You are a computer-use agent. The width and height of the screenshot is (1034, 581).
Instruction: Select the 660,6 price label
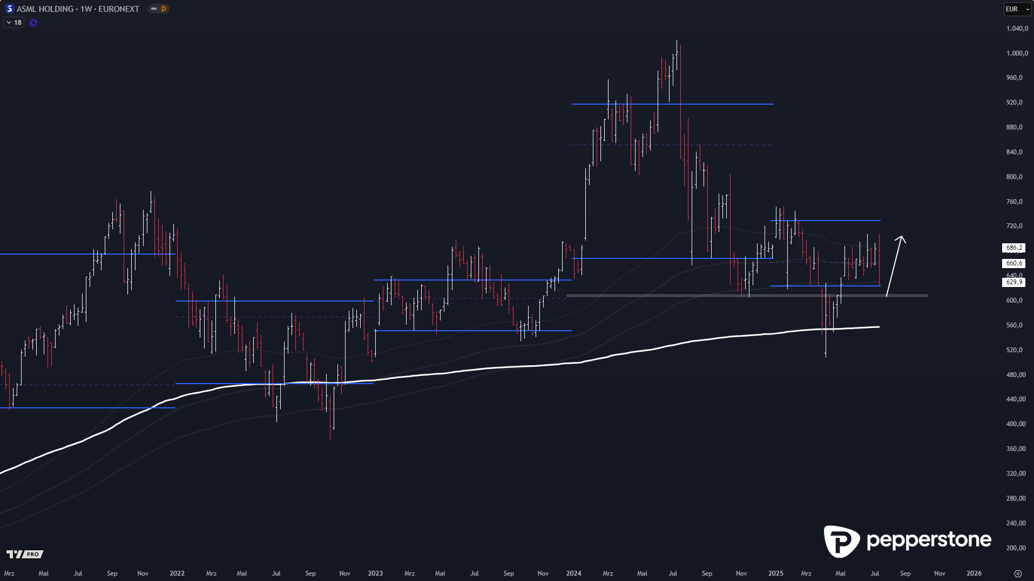point(1013,263)
